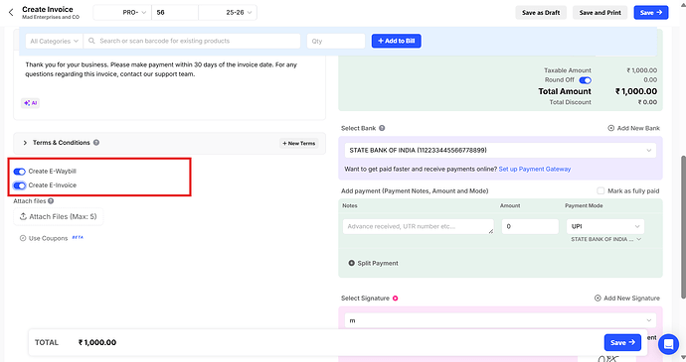Open the UPI payment mode dropdown
This screenshot has width=686, height=362.
[605, 226]
